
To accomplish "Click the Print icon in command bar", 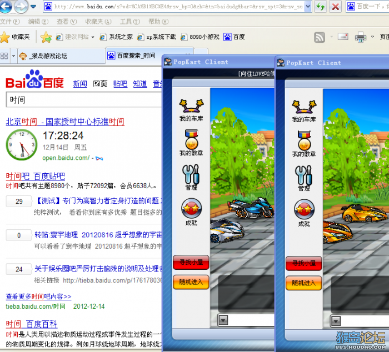I will tap(361, 37).
